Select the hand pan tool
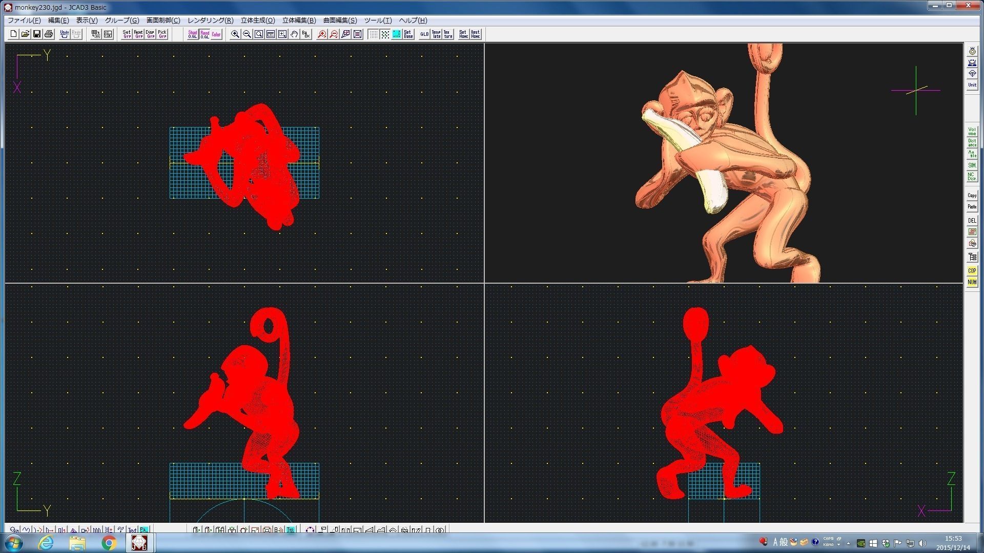 pos(294,34)
